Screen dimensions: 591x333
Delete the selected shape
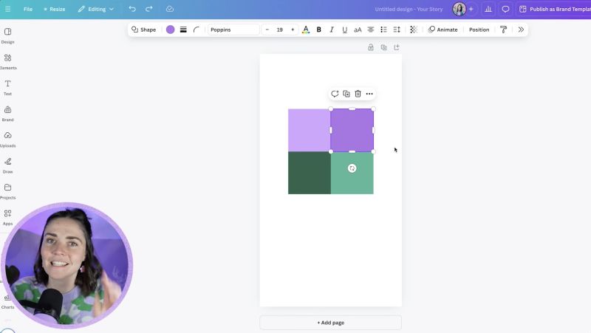358,94
